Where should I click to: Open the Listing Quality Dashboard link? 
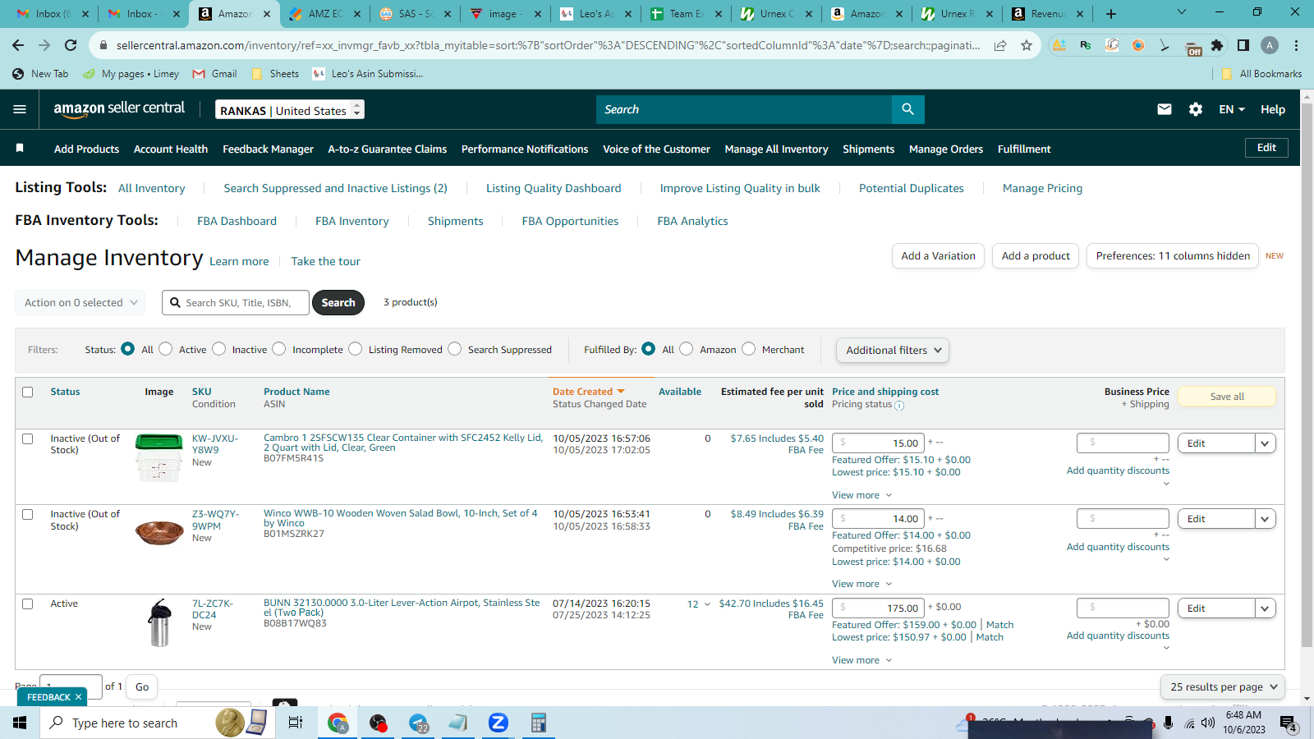(x=554, y=188)
